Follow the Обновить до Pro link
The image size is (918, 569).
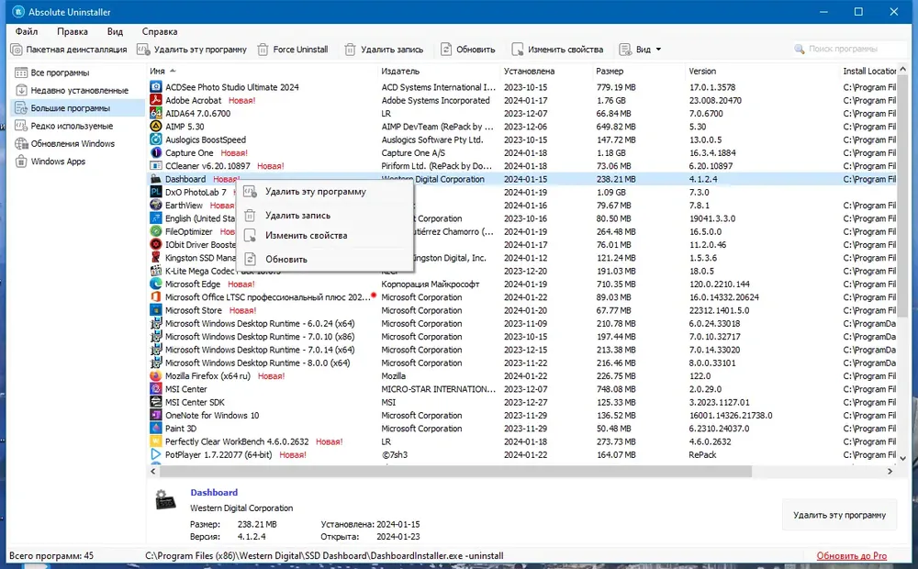(x=851, y=556)
